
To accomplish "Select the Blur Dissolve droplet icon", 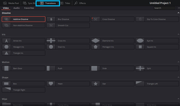I will (x=51, y=19).
